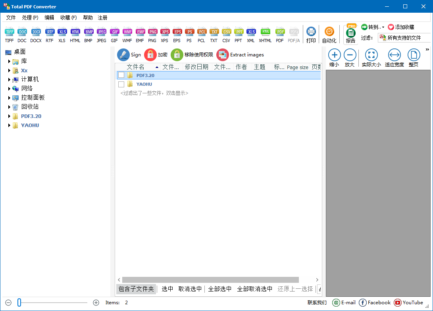Click the thumbnail size zoom slider
The width and height of the screenshot is (433, 311).
[x=19, y=303]
